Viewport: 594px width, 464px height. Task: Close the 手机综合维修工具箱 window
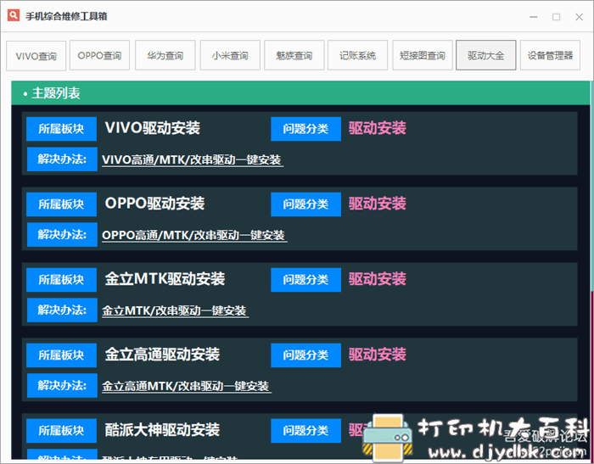point(580,17)
